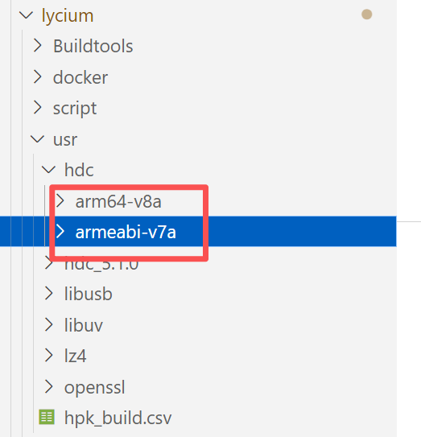Click the hpk_build.csv spreadsheet file icon
The width and height of the screenshot is (421, 437).
(47, 417)
